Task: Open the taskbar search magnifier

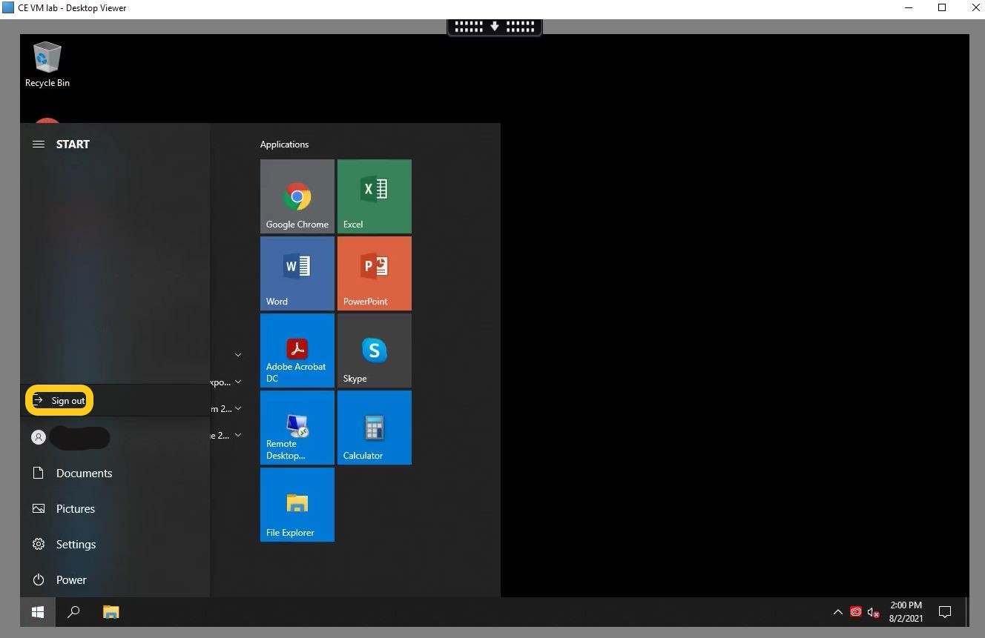Action: pos(73,612)
